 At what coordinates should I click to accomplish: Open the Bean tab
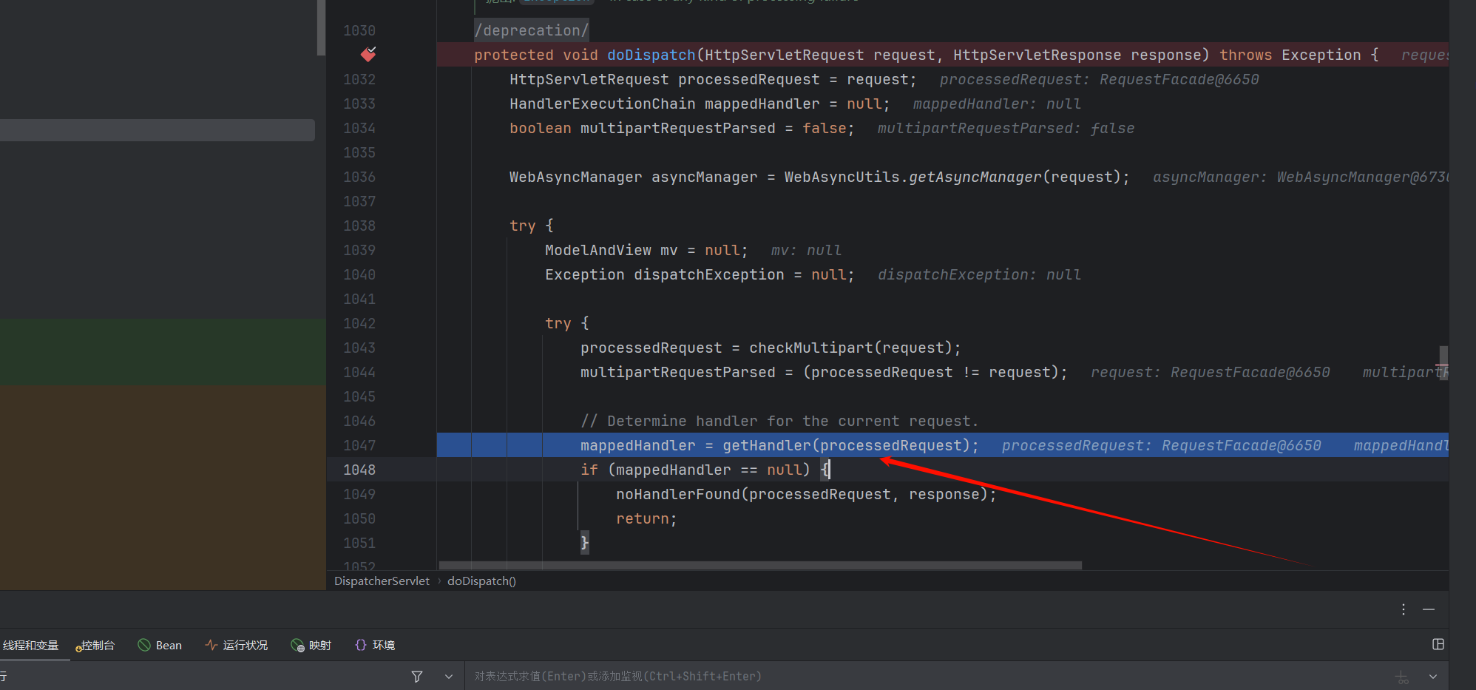tap(160, 645)
